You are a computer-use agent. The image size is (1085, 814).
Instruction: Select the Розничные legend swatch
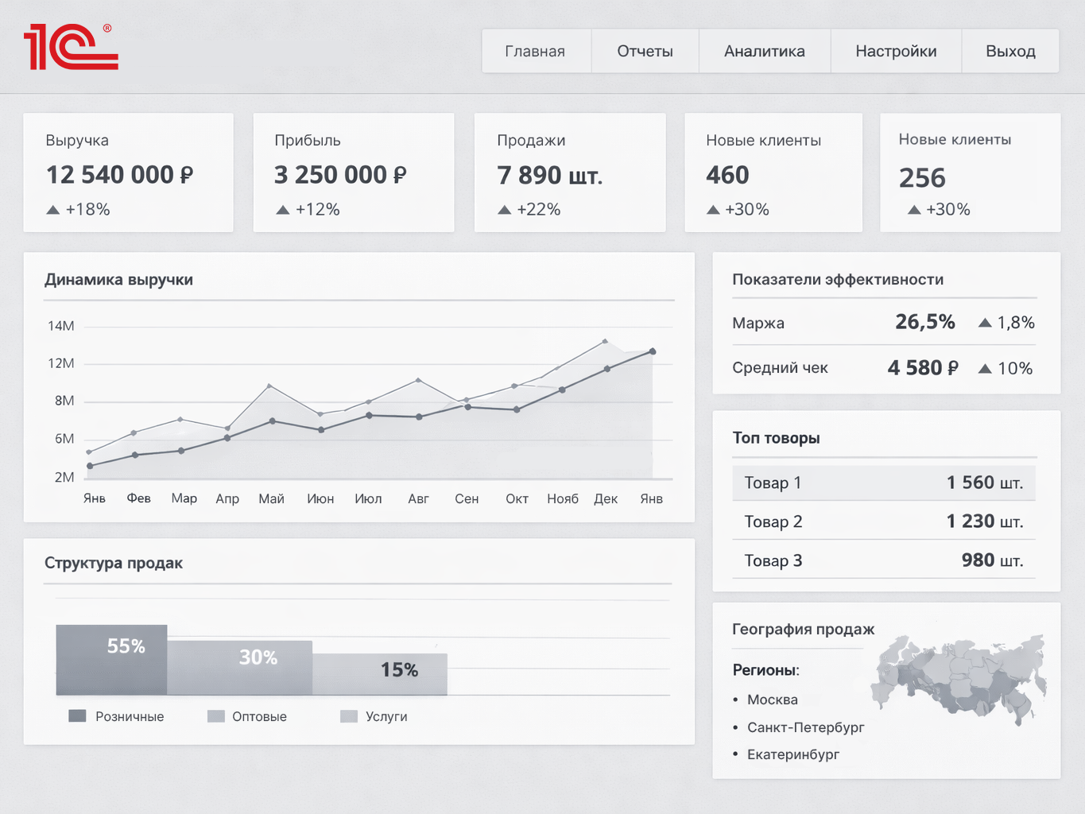pyautogui.click(x=77, y=716)
